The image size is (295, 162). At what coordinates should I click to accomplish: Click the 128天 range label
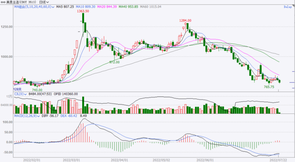point(18,89)
